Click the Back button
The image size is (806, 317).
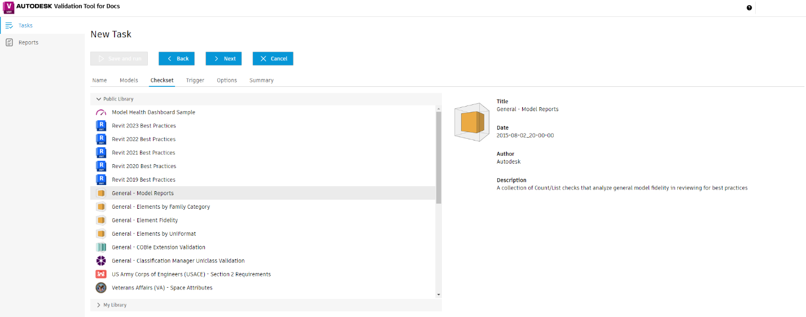(177, 59)
